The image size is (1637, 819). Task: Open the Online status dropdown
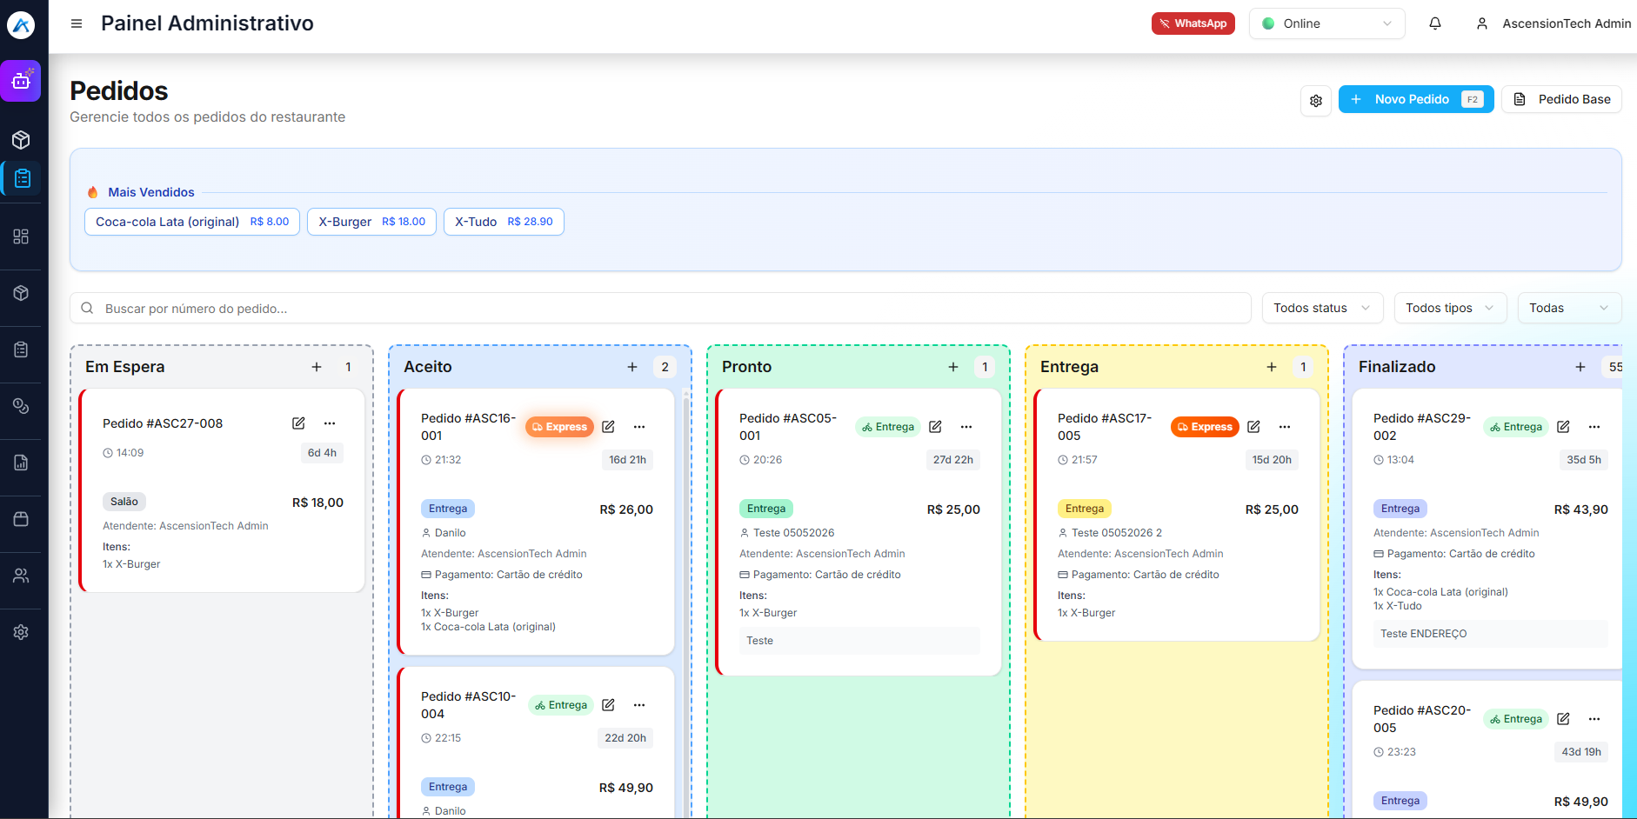[1326, 23]
